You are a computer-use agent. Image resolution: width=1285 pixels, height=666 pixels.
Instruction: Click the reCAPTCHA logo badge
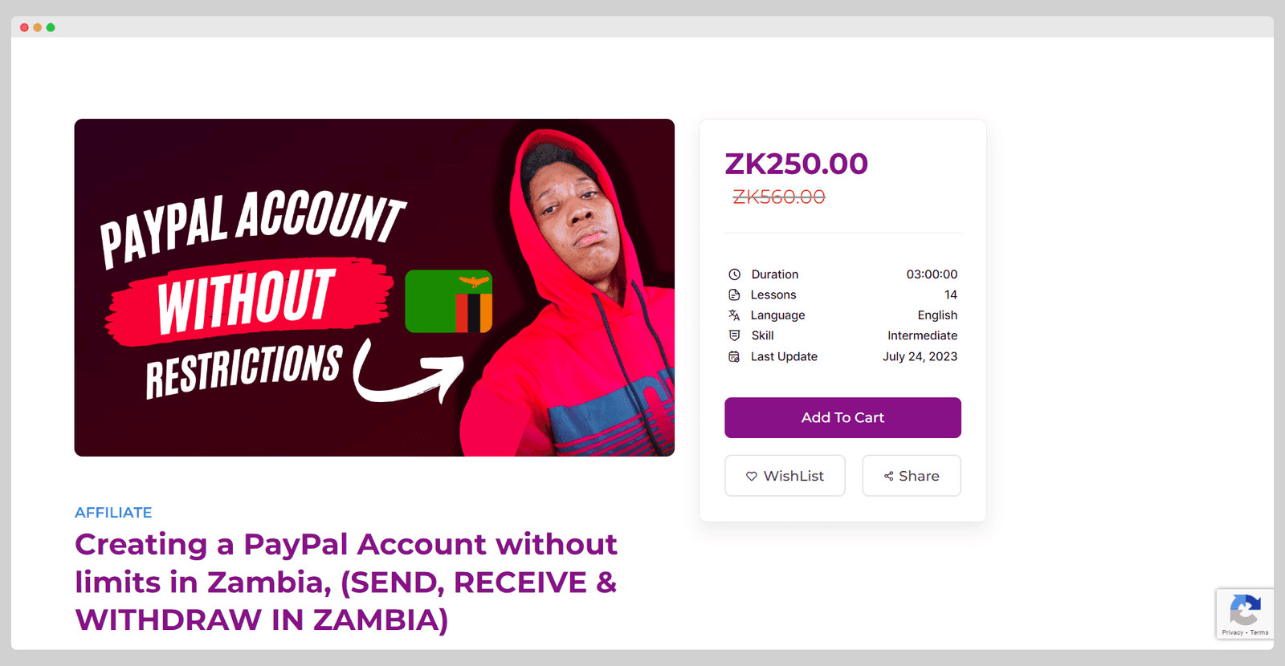[x=1245, y=611]
